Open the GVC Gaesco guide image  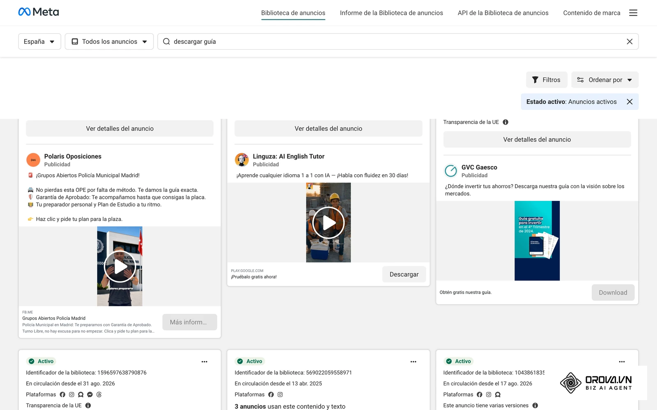pos(537,241)
